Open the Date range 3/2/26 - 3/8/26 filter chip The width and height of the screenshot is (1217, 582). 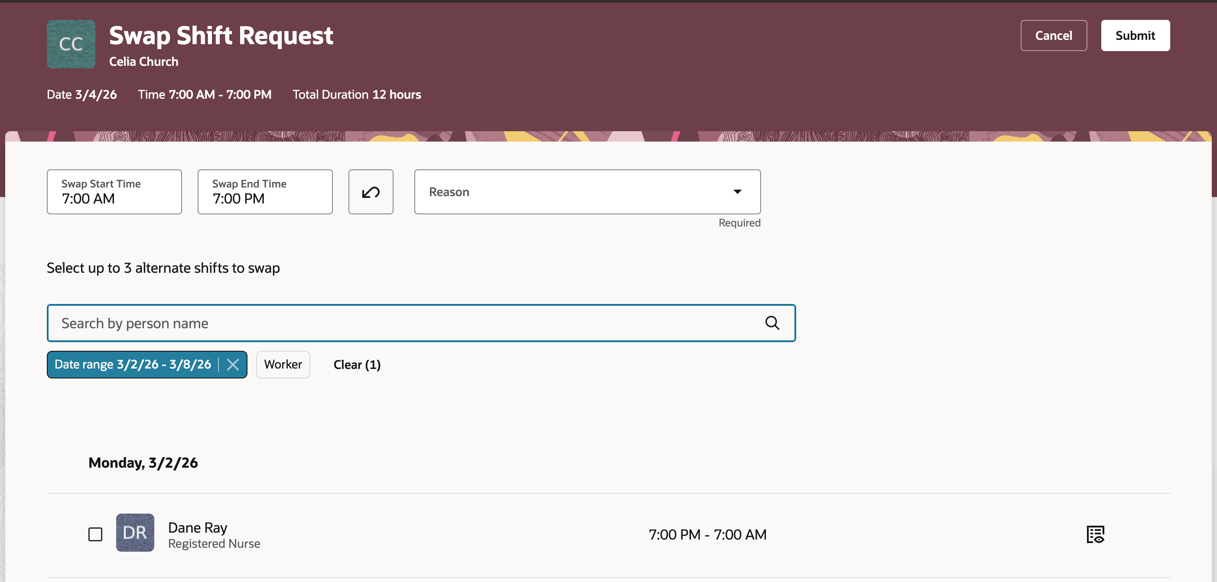point(132,364)
